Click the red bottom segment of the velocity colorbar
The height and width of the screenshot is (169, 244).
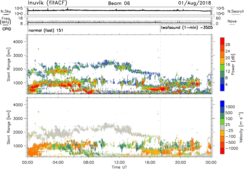[222, 151]
